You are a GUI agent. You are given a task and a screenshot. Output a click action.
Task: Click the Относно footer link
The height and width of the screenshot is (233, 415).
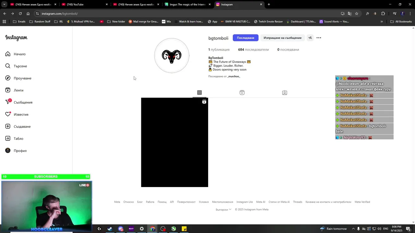(128, 202)
